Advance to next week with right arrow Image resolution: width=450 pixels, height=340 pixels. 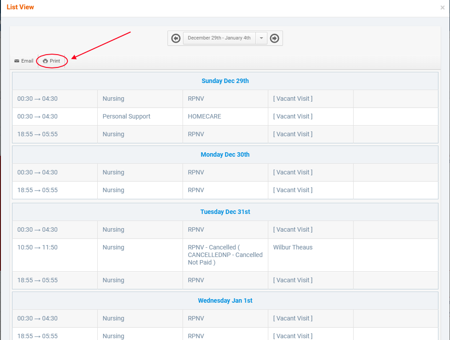(275, 38)
